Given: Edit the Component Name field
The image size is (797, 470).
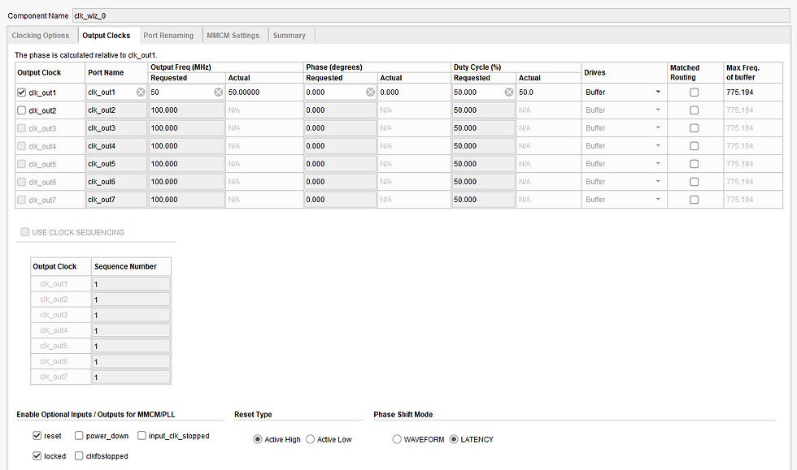Looking at the screenshot, I should [431, 15].
